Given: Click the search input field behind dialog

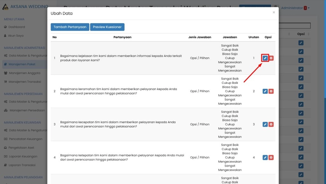Looking at the screenshot, I should coord(294,26).
